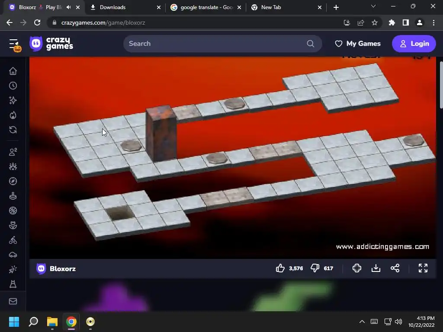Click the Bloxorz game title

(63, 268)
